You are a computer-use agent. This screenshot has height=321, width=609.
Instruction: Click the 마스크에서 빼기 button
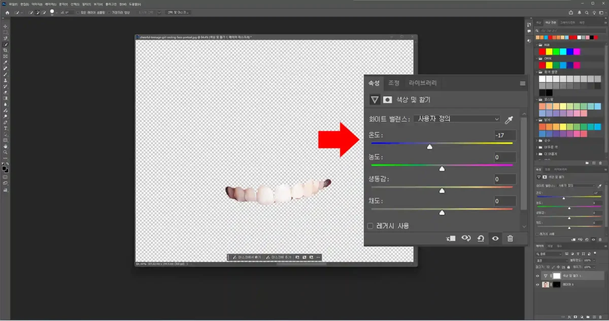pyautogui.click(x=247, y=257)
